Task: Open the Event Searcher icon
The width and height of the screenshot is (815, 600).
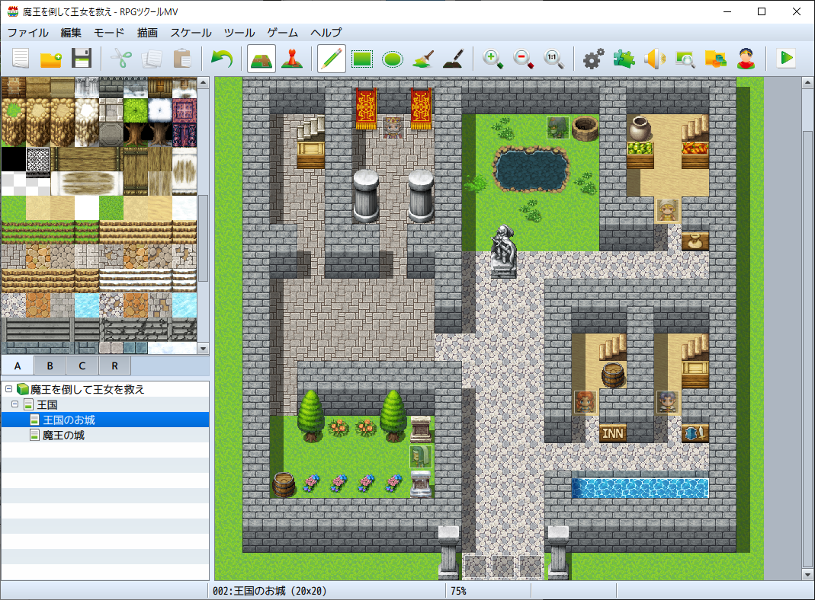Action: pos(685,58)
